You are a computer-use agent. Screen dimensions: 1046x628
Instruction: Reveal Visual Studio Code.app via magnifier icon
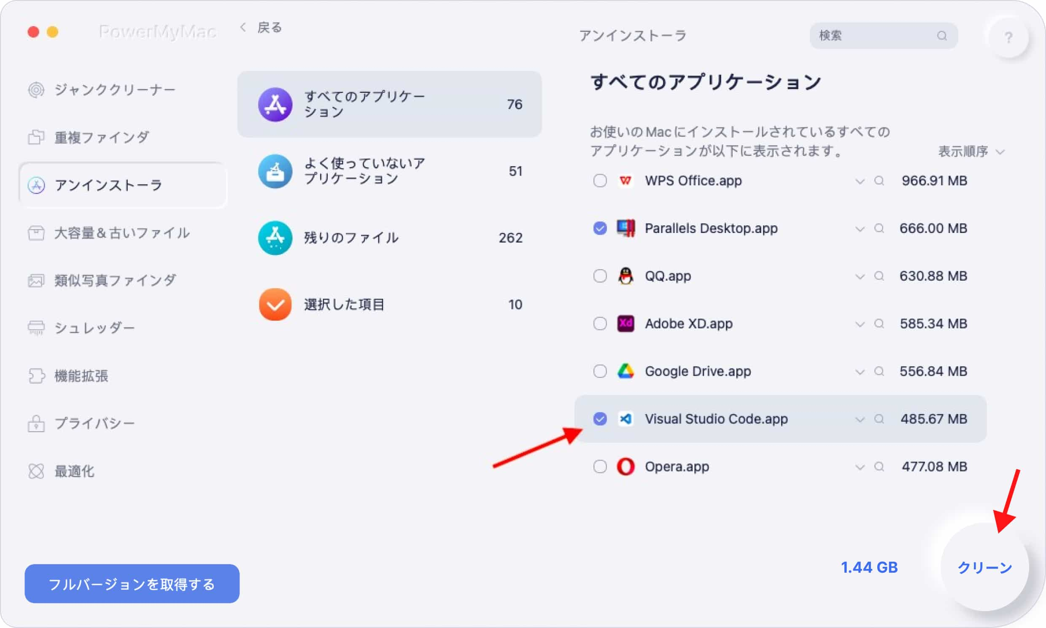[x=879, y=419]
